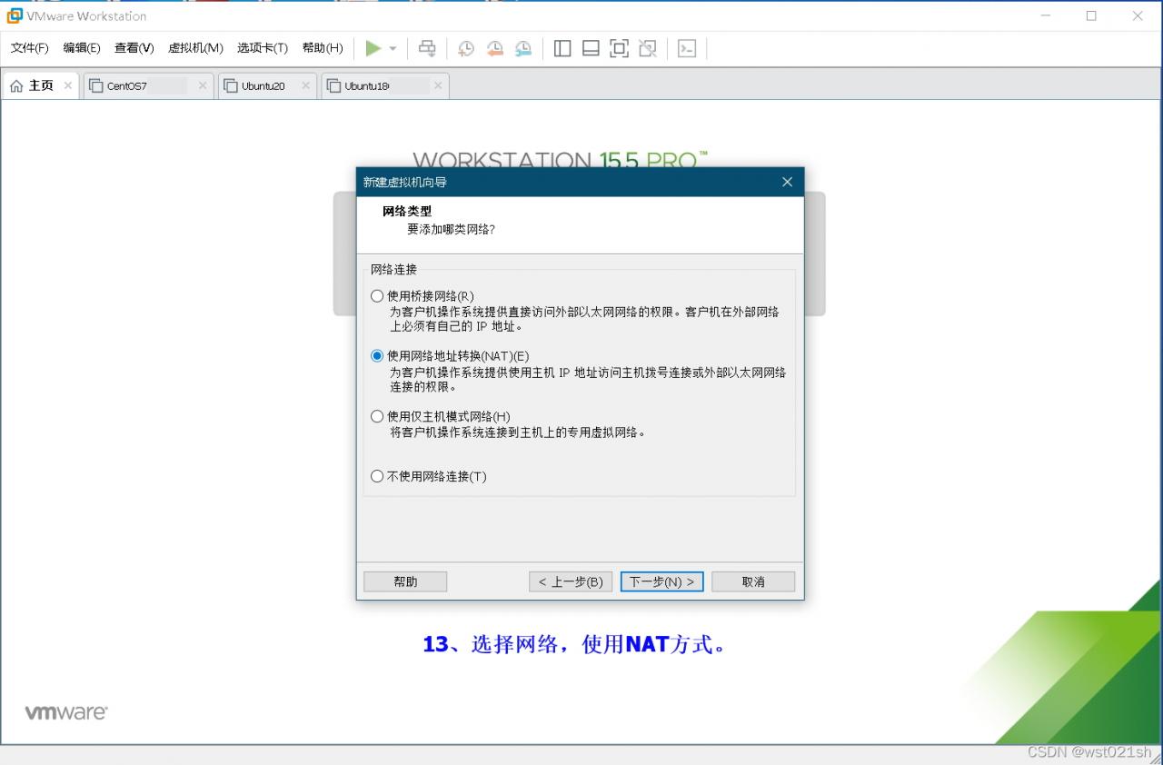Close the Ubuntu18 tab
1163x765 pixels.
(x=438, y=85)
